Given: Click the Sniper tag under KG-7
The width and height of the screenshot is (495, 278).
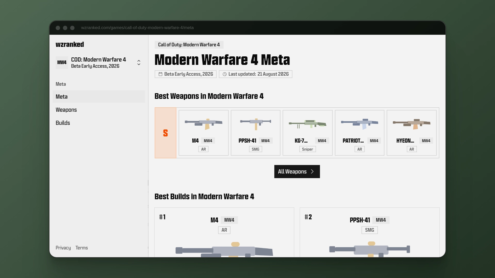Looking at the screenshot, I should click(x=308, y=149).
